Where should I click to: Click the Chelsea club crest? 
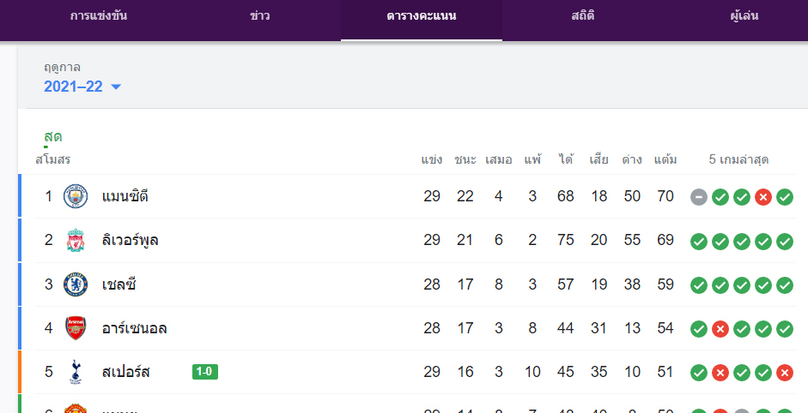point(76,284)
